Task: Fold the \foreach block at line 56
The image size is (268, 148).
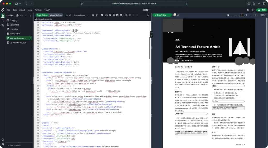Action: pyautogui.click(x=40, y=86)
